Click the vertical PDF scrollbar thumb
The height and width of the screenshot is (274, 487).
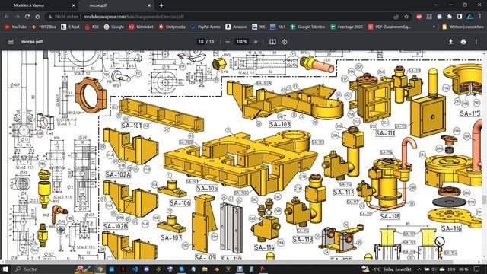point(484,199)
